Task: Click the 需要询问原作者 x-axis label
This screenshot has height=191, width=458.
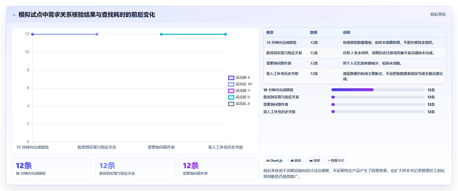Action: 161,147
